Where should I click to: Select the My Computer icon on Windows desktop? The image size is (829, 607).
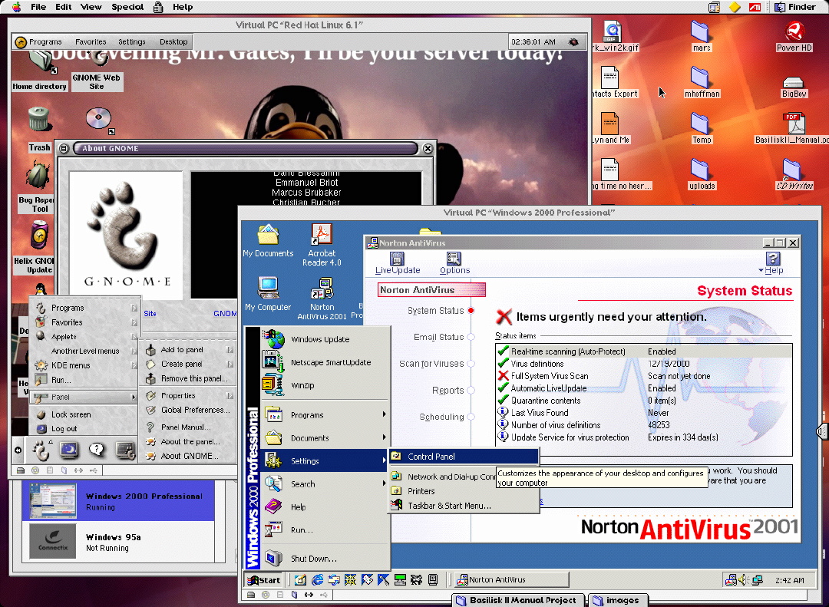(x=268, y=293)
